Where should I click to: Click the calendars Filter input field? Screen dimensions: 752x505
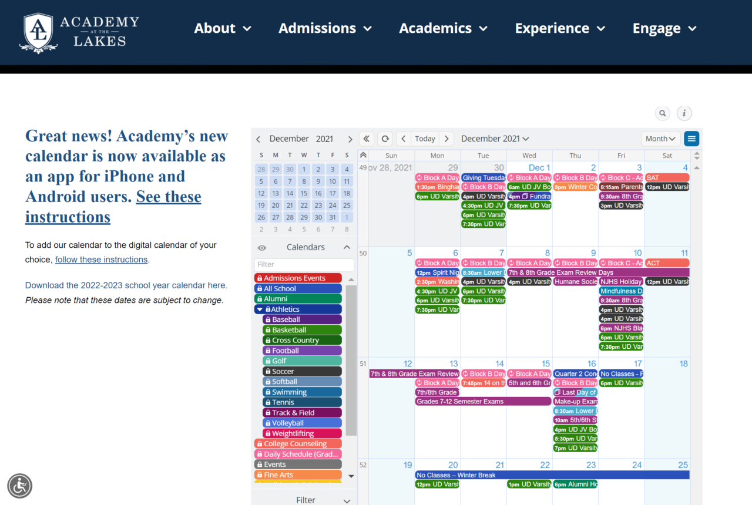tap(304, 265)
